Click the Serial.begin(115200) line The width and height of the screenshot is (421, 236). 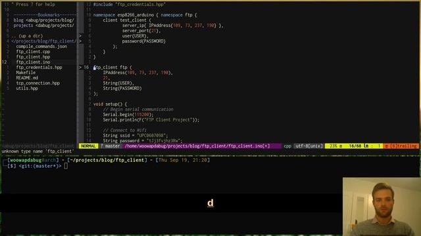click(x=128, y=115)
